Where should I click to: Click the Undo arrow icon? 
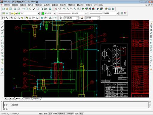[x=39, y=9]
